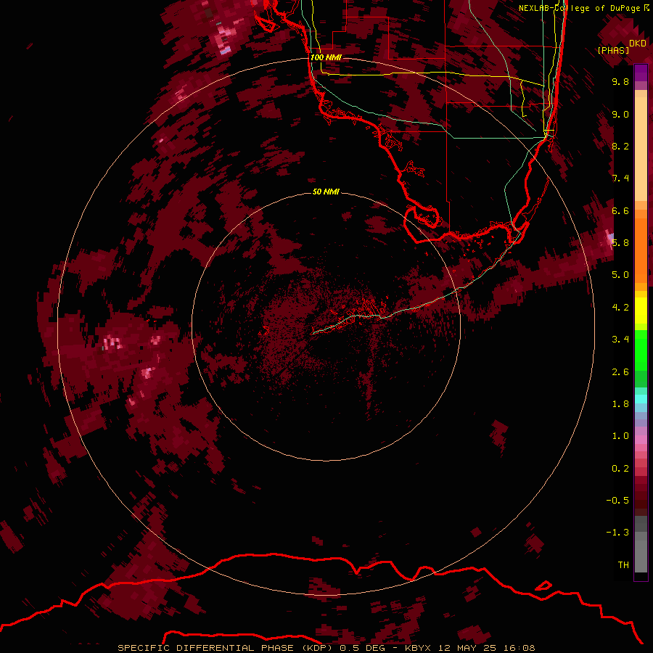Screen dimensions: 653x653
Task: Click the 9.0 value on color scale
Action: [620, 114]
